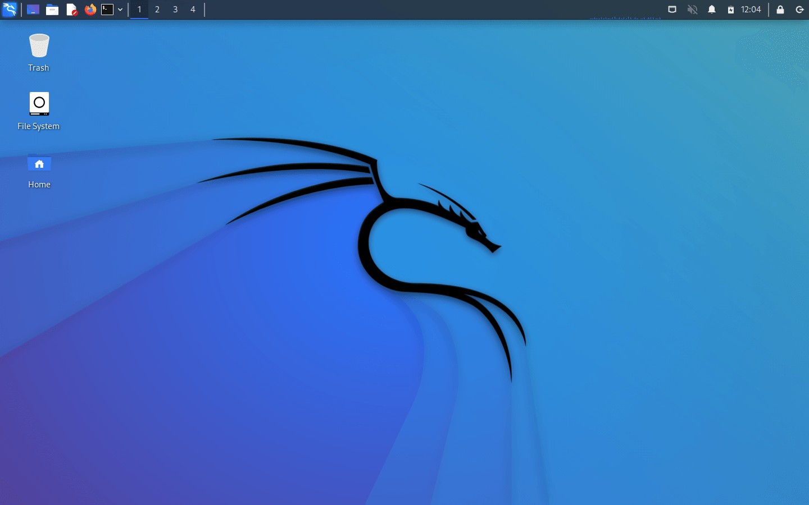
Task: Lock the screen using the padlock icon
Action: click(780, 10)
